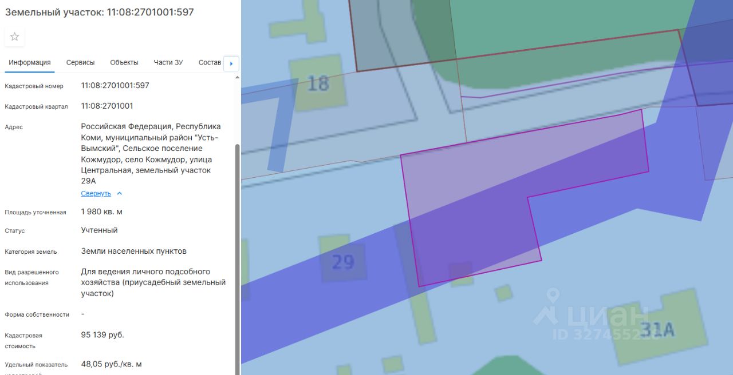The image size is (733, 375).
Task: Switch to the Объекты tab
Action: (124, 63)
